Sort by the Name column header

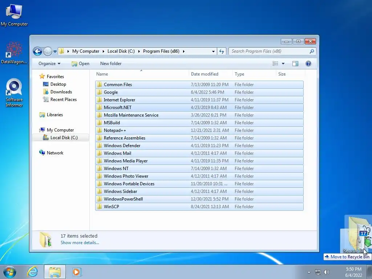[142, 74]
